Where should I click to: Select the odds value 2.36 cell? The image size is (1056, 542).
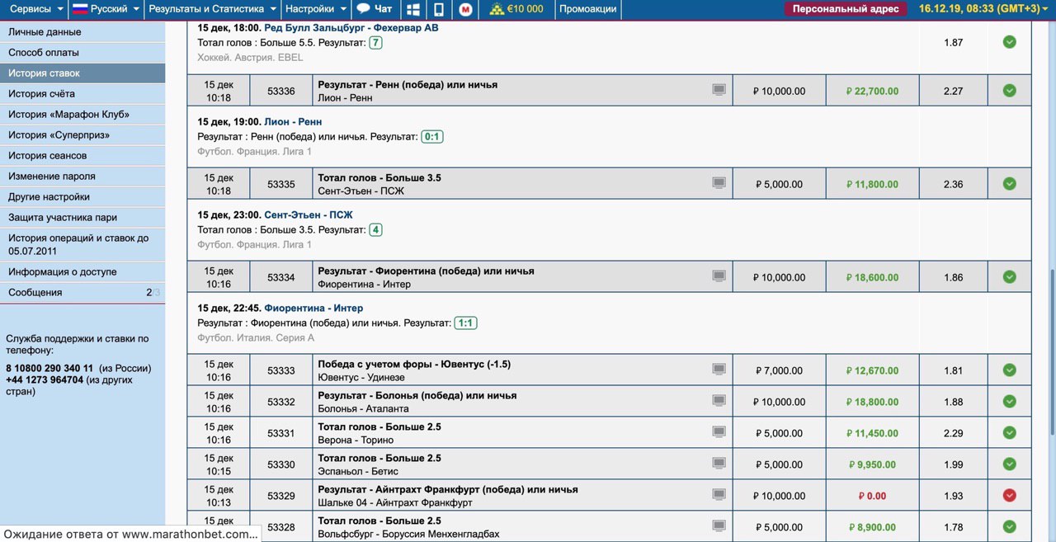tap(953, 184)
